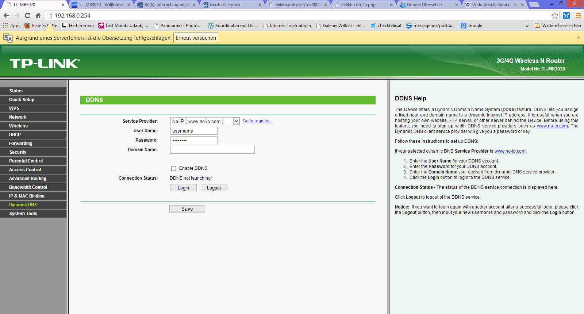Click the TP-LINK logo
This screenshot has height=314, width=584.
click(45, 64)
